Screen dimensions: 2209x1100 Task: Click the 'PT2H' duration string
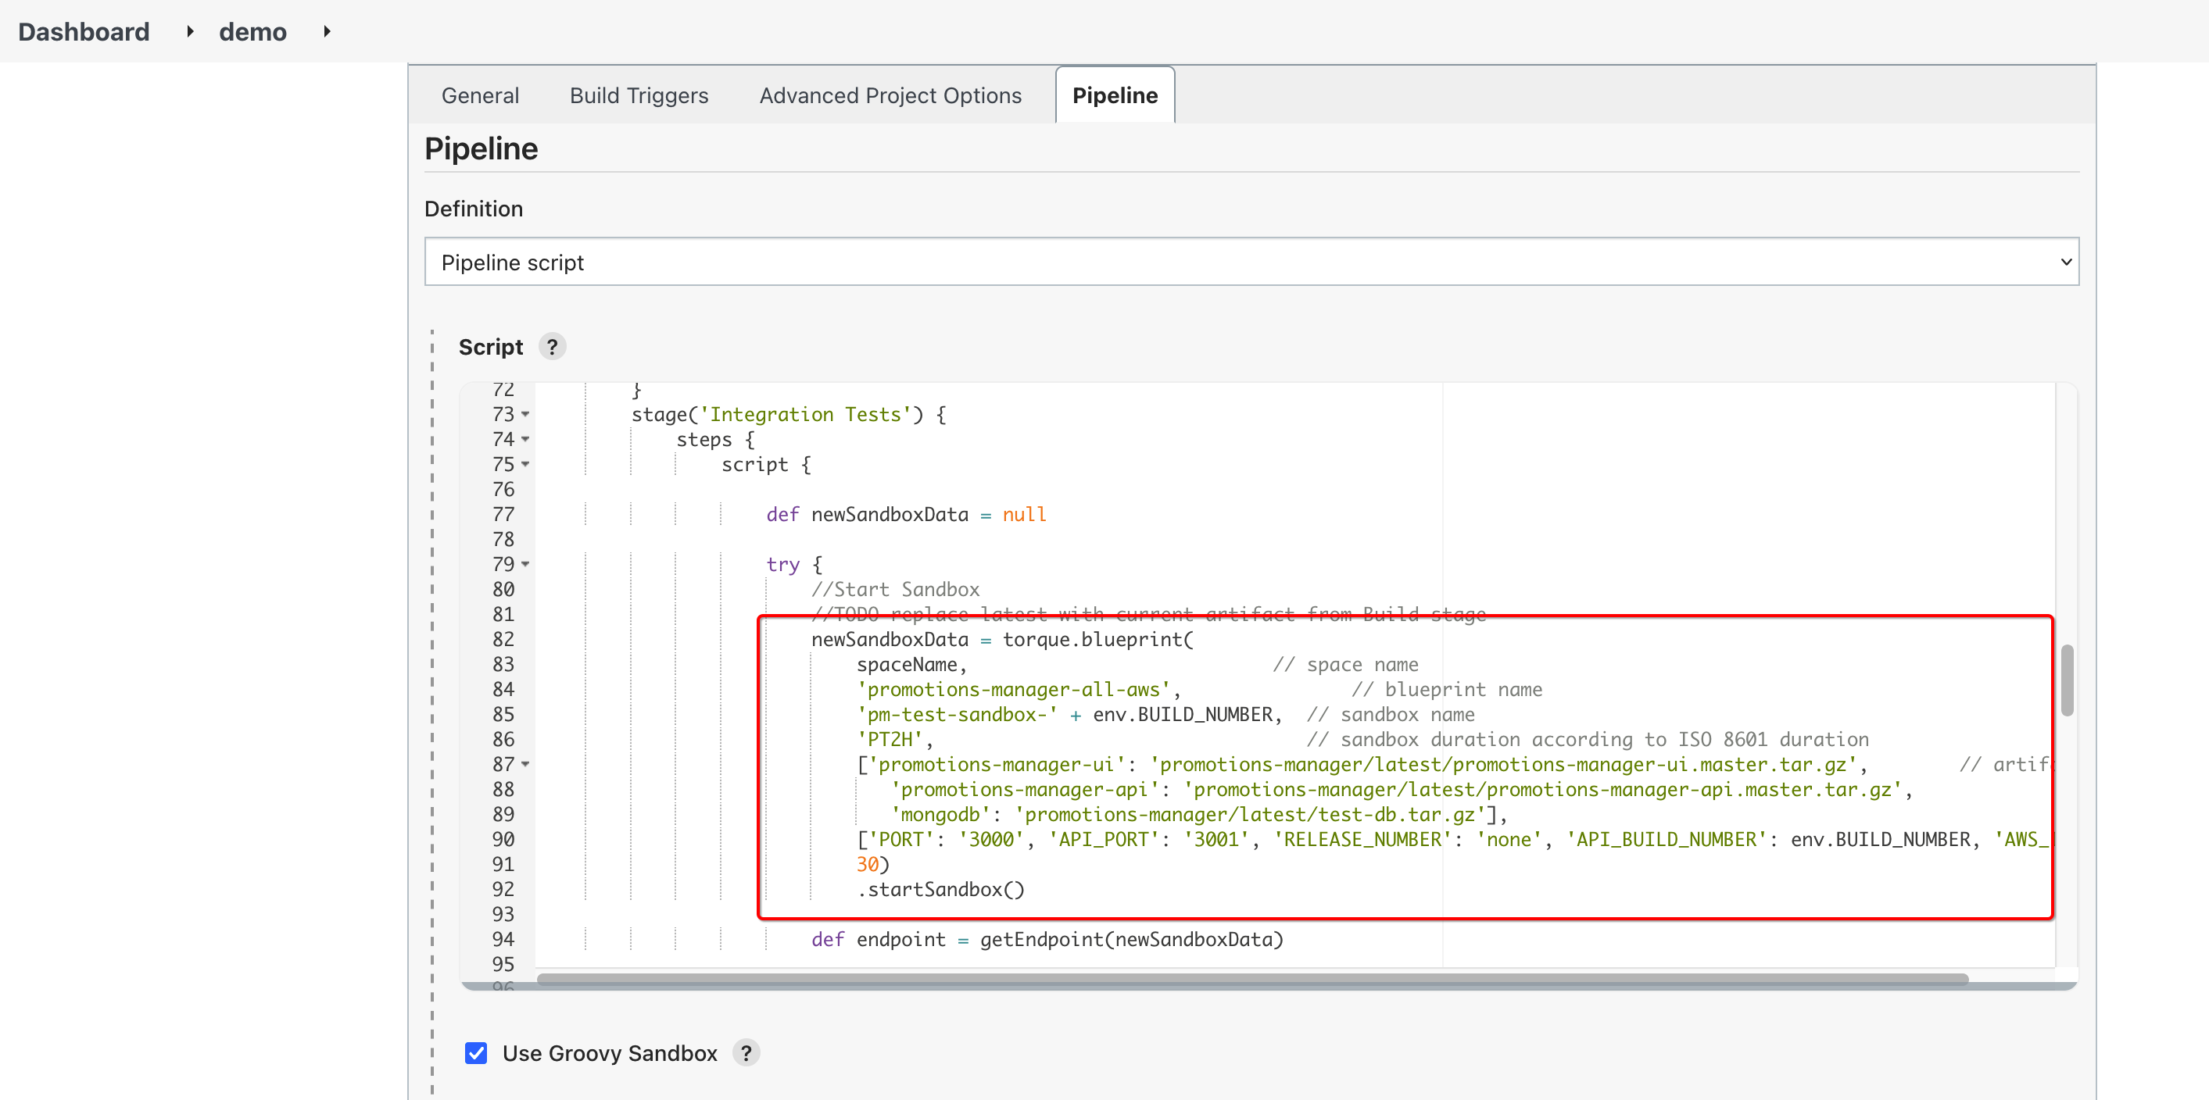(890, 739)
